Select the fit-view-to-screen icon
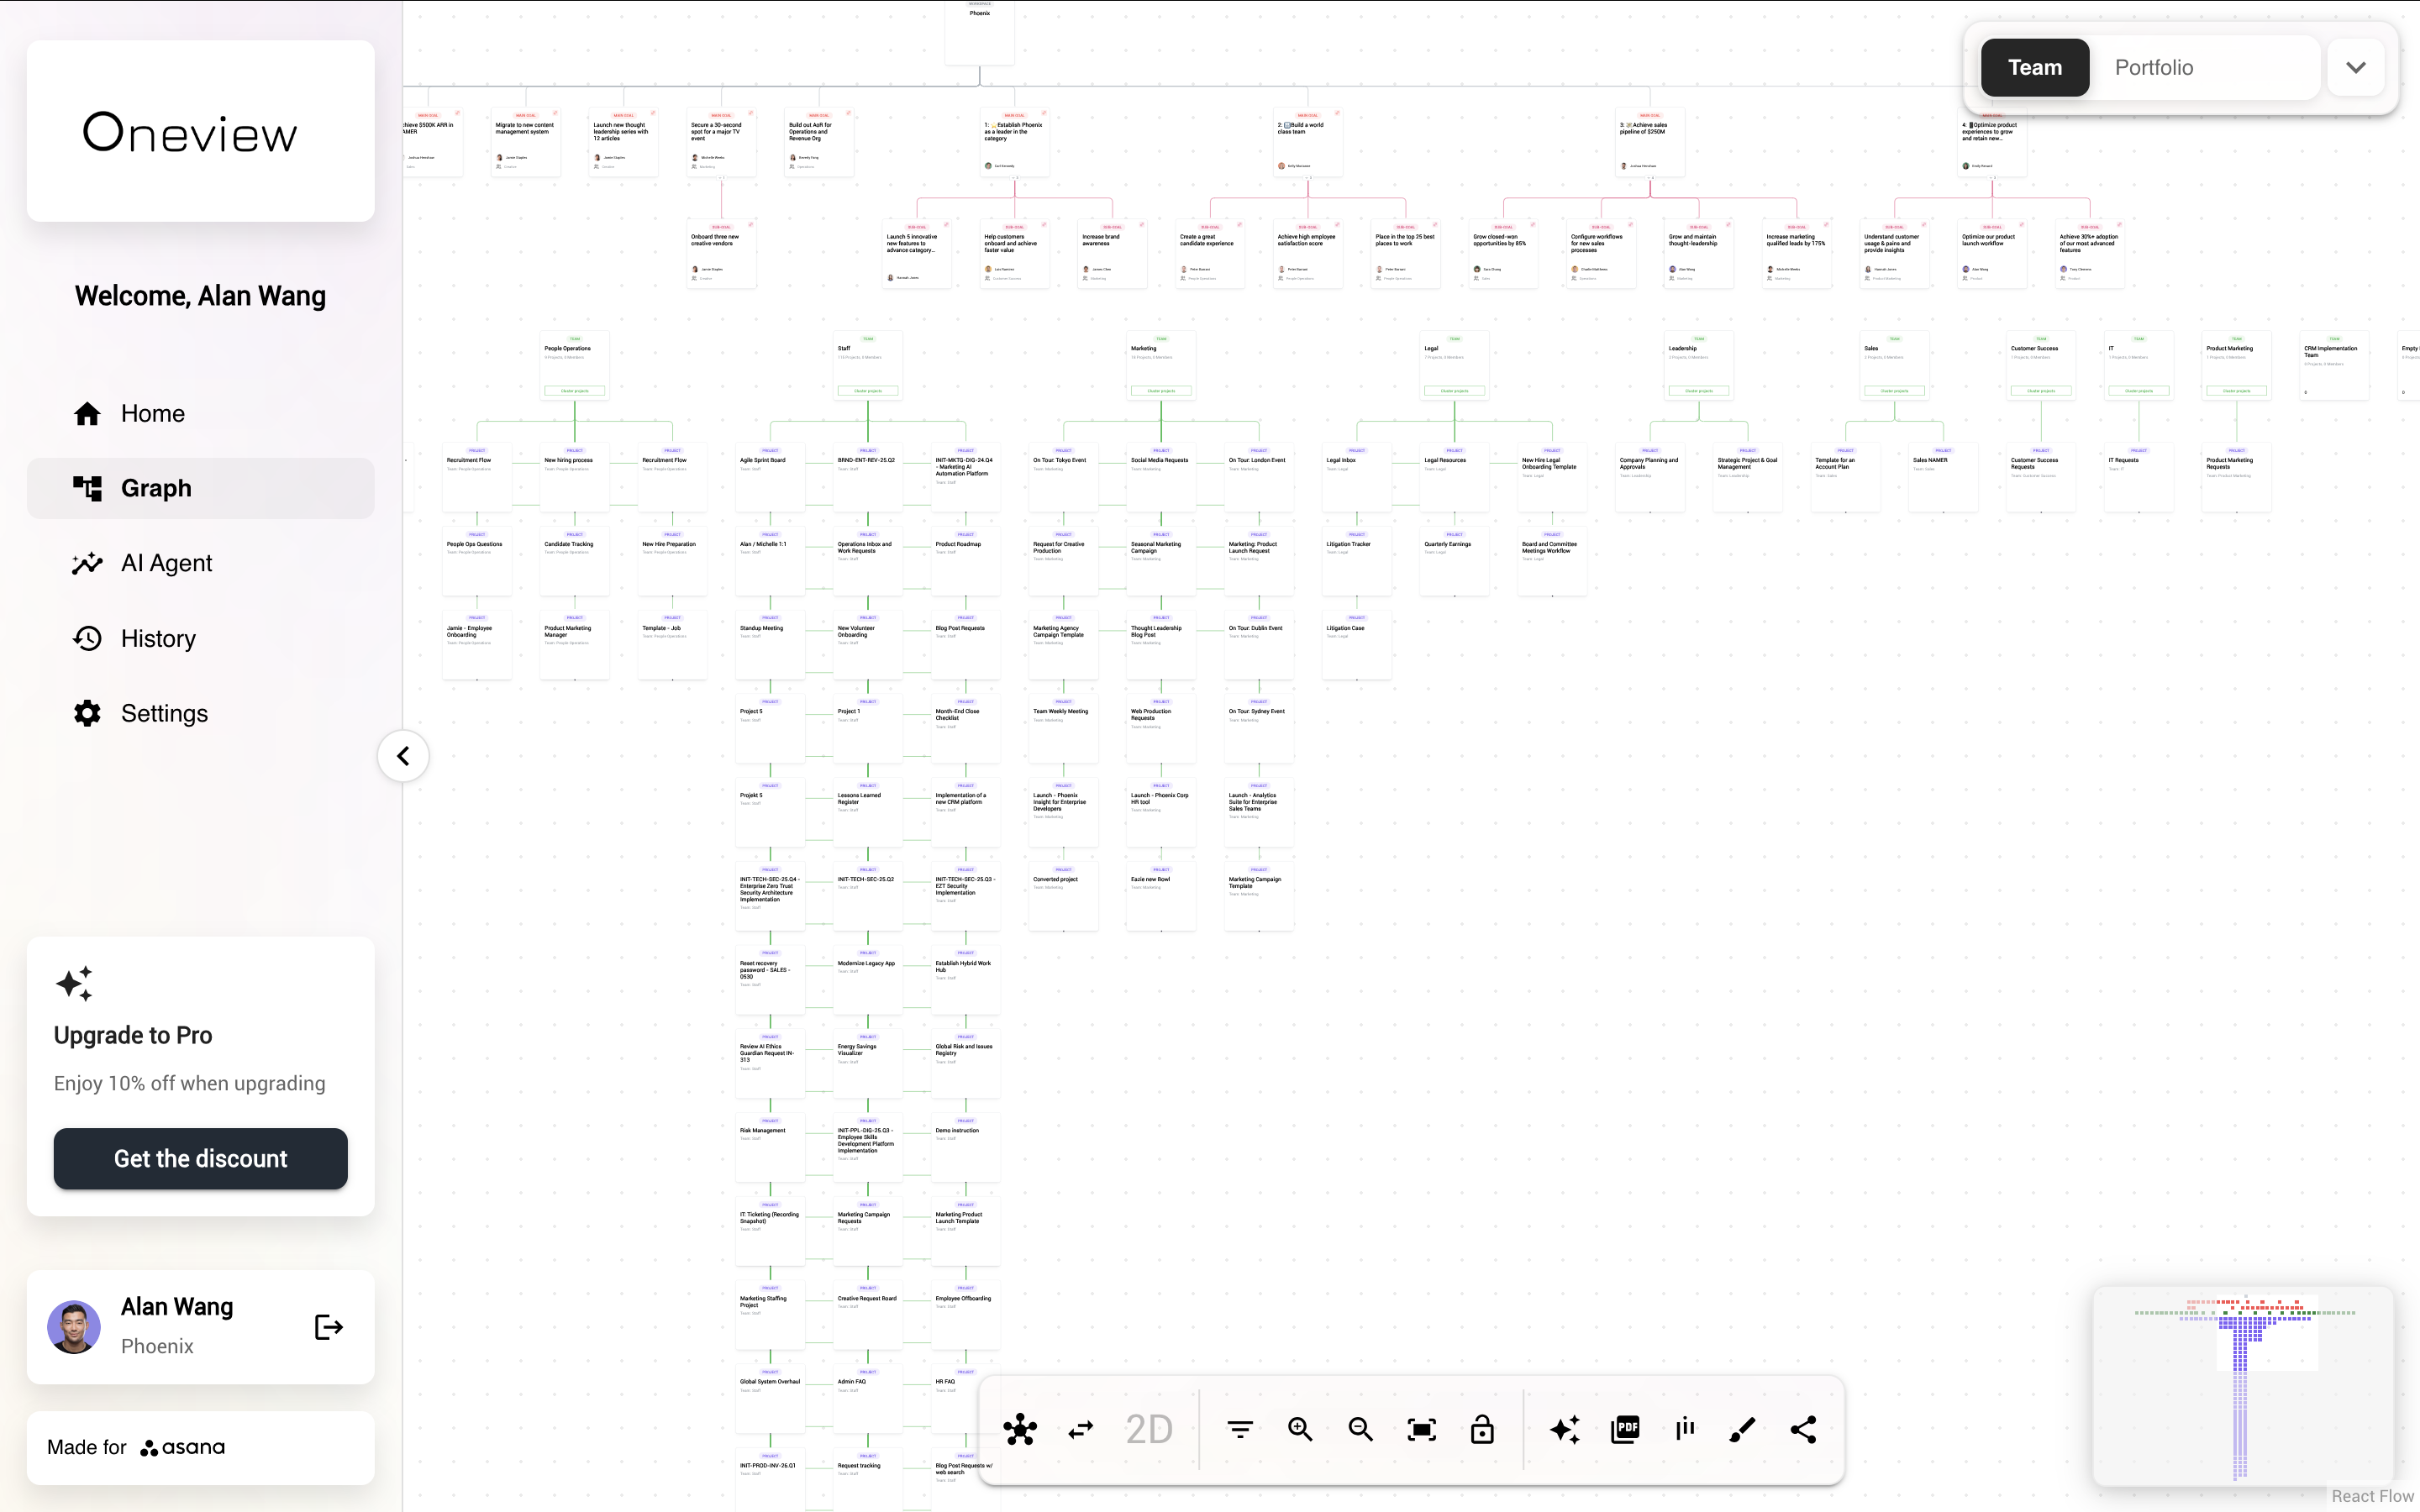This screenshot has width=2420, height=1512. pyautogui.click(x=1421, y=1428)
